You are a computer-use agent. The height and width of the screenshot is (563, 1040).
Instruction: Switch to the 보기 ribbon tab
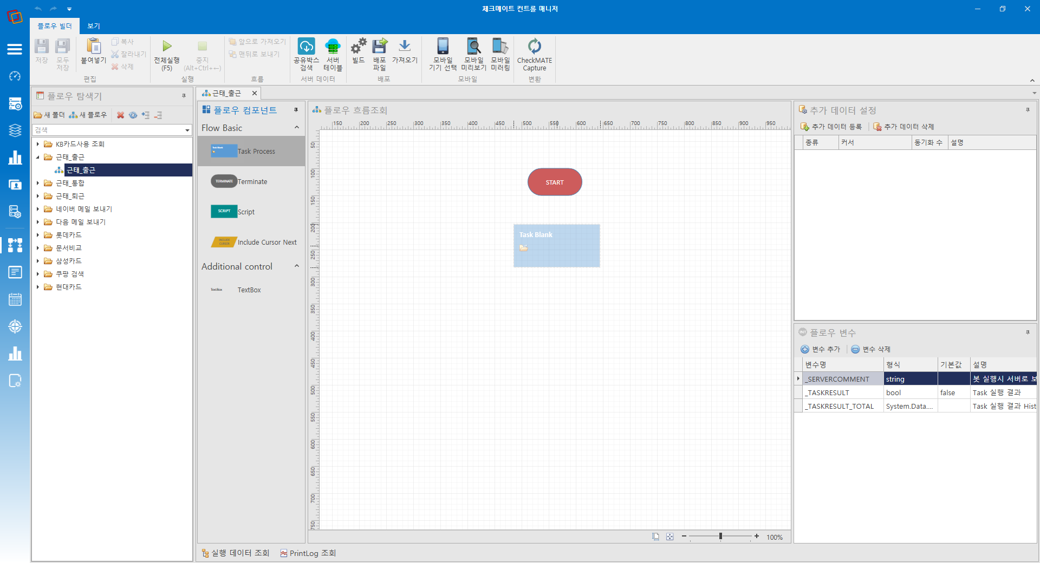[94, 26]
